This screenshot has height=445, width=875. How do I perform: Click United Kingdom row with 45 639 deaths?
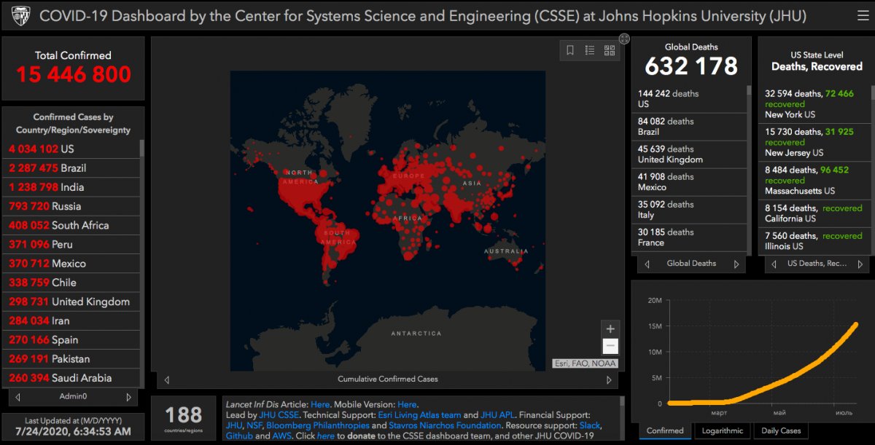coord(689,154)
